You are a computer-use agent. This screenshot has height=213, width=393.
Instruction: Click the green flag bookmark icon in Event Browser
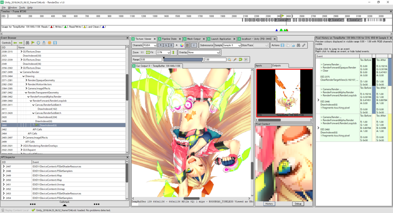click(33, 43)
